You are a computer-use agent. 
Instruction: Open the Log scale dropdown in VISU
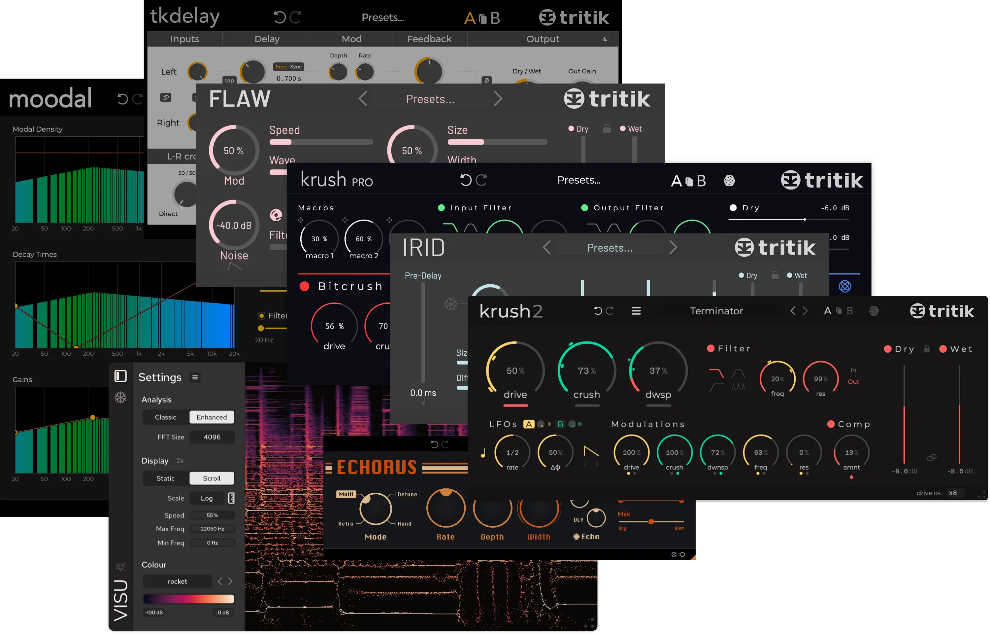pyautogui.click(x=207, y=498)
